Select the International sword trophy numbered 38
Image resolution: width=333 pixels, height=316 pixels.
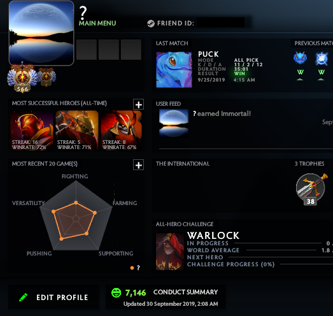[x=311, y=189]
